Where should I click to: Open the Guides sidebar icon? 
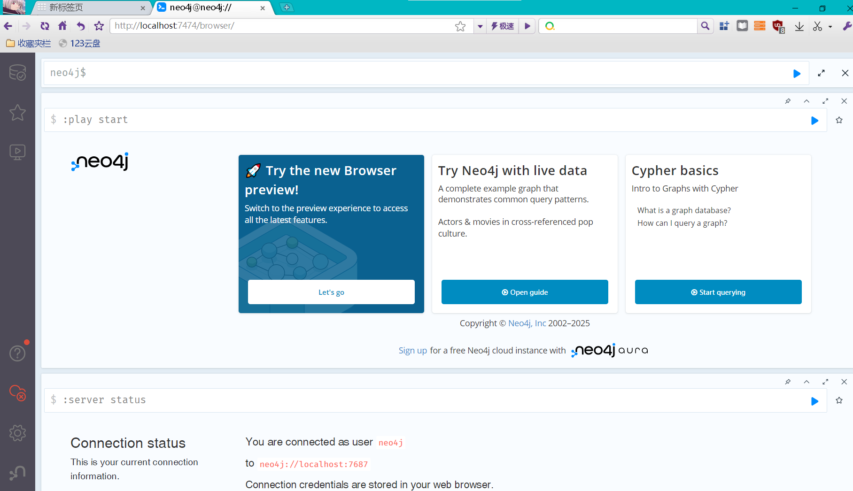coord(17,152)
